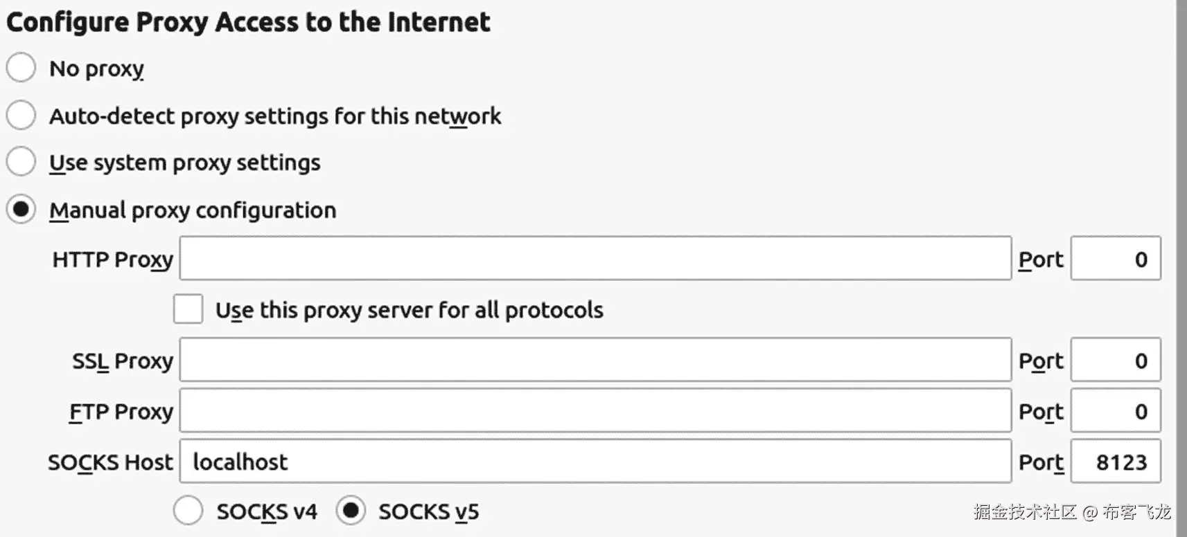Focus the FTP Proxy port box
Screen dimensions: 1187x537
[1115, 411]
